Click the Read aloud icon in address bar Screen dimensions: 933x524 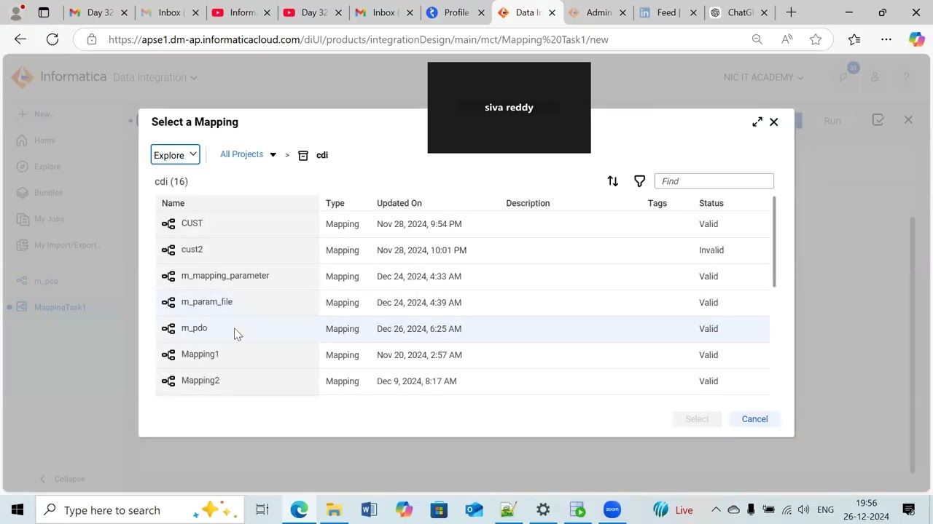coord(787,39)
